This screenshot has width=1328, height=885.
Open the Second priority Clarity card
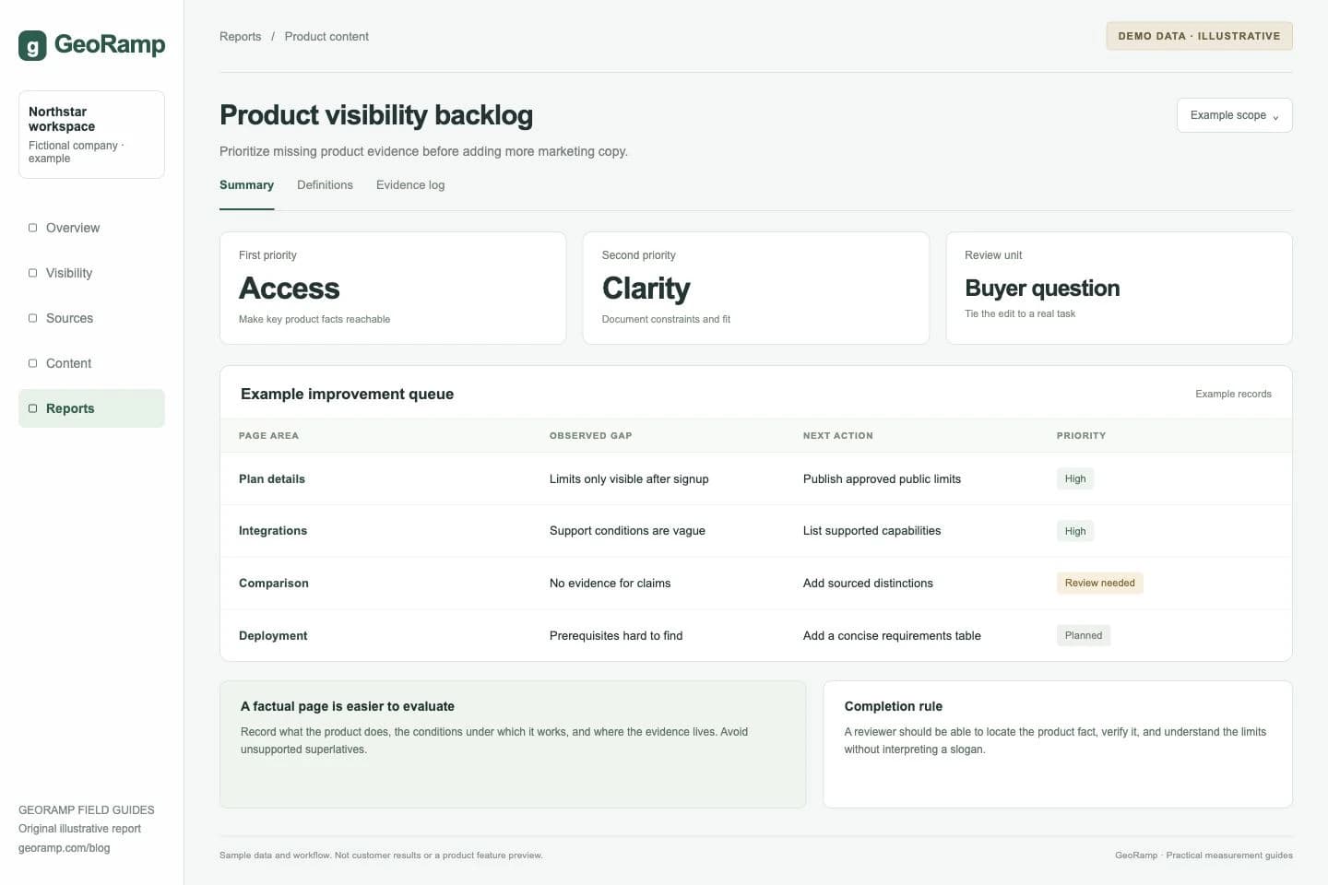(755, 289)
